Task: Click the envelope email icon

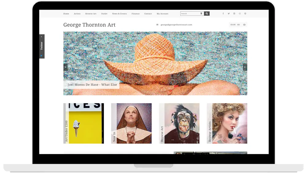Action: (157, 25)
